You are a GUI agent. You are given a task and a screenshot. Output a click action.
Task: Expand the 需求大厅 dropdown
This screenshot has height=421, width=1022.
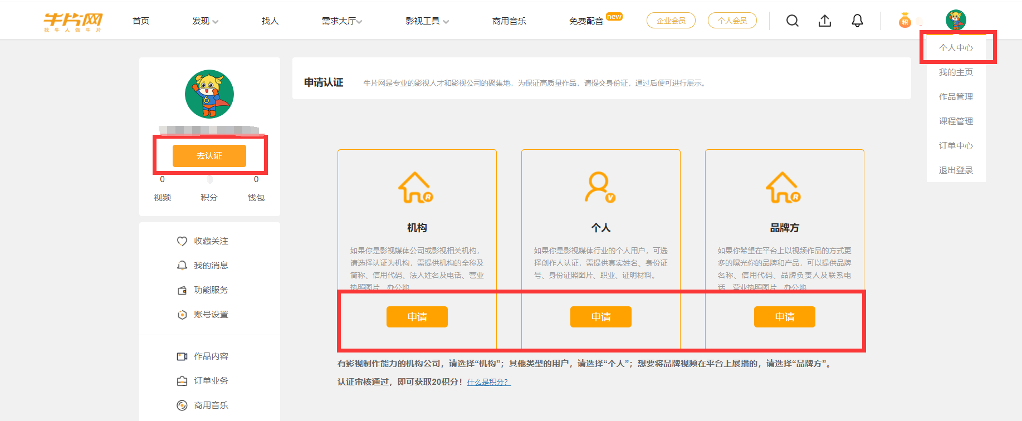[341, 21]
